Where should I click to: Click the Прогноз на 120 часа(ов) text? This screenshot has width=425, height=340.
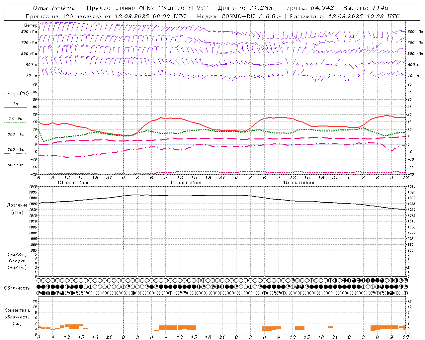pyautogui.click(x=64, y=16)
